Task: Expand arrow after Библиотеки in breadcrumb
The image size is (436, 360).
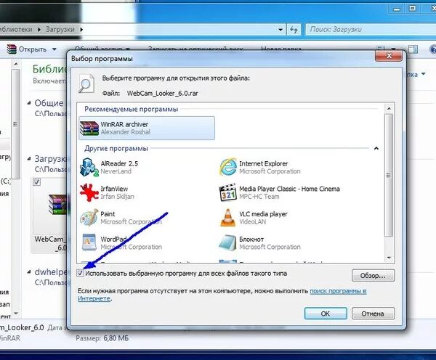Action: click(x=39, y=30)
